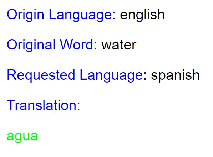Select the requested language value spanish
Screen dimensions: 213x157
(x=175, y=75)
